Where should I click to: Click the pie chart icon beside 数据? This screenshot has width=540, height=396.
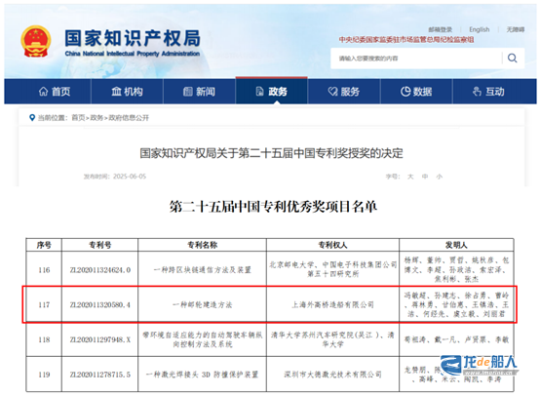[405, 92]
